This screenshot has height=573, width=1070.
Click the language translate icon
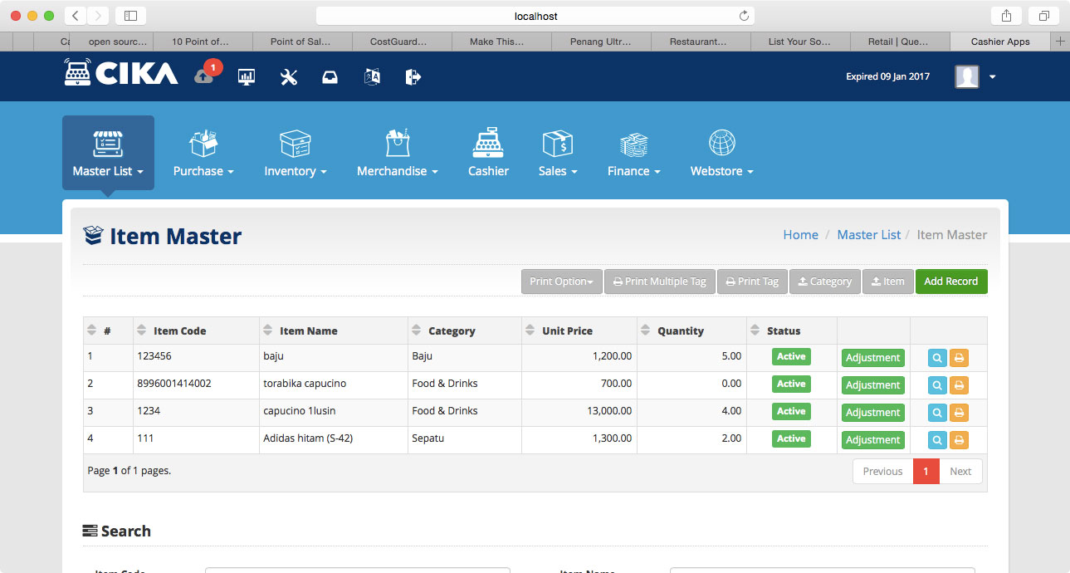pyautogui.click(x=372, y=77)
